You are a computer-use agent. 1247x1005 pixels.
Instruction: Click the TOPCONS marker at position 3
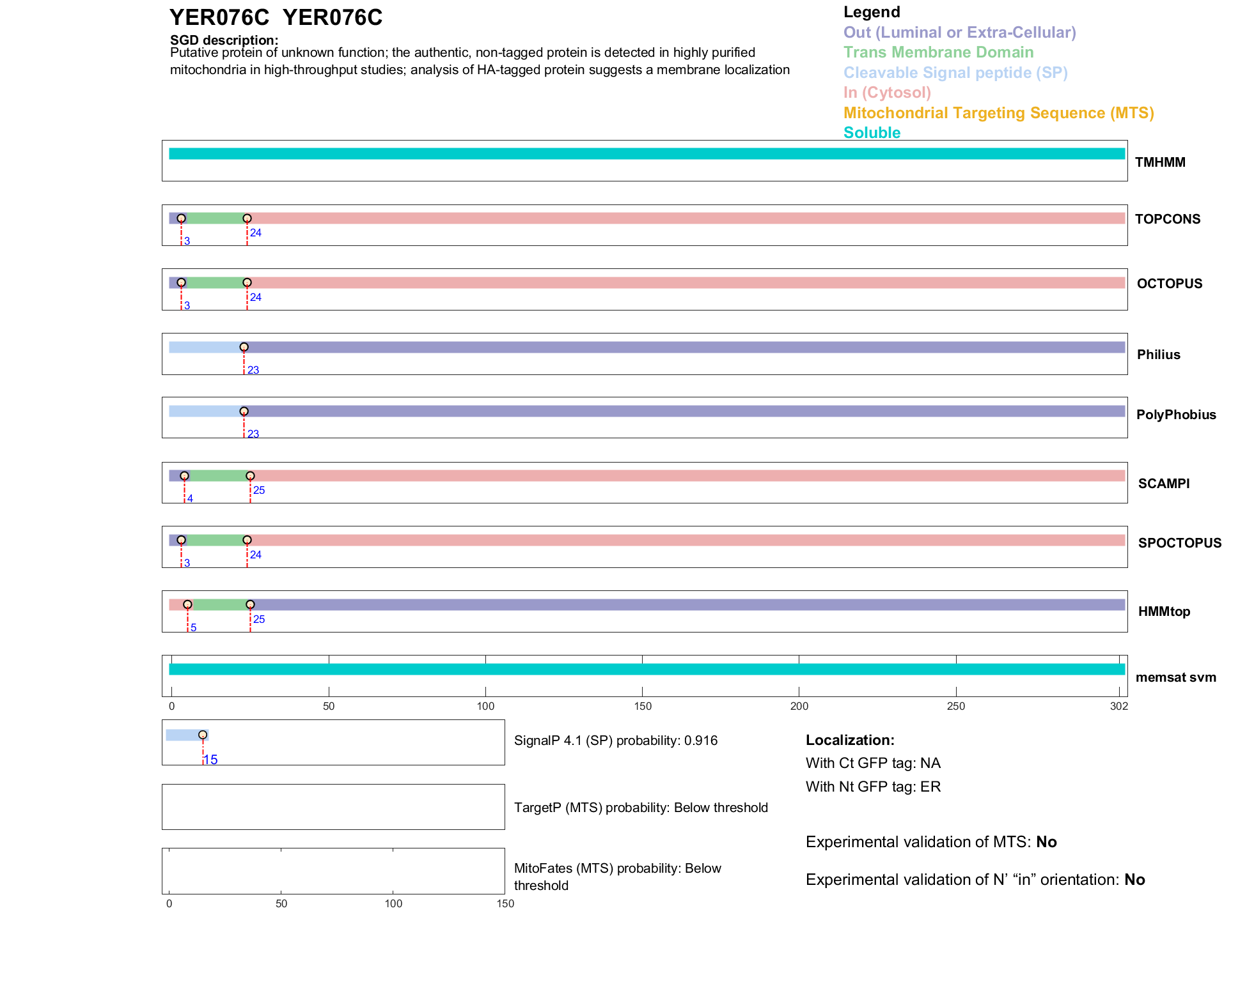(181, 219)
